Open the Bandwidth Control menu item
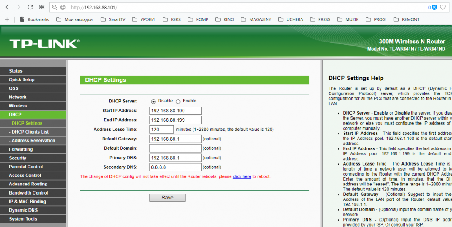 point(33,193)
